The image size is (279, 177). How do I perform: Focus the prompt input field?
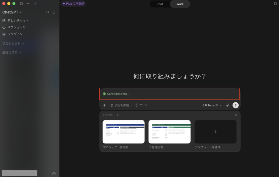(169, 94)
